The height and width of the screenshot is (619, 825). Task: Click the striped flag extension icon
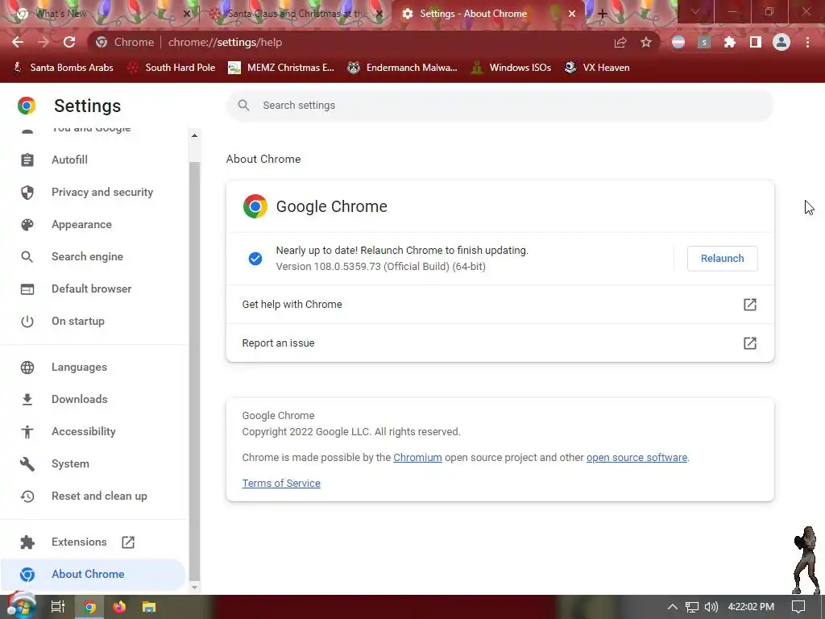tap(678, 42)
